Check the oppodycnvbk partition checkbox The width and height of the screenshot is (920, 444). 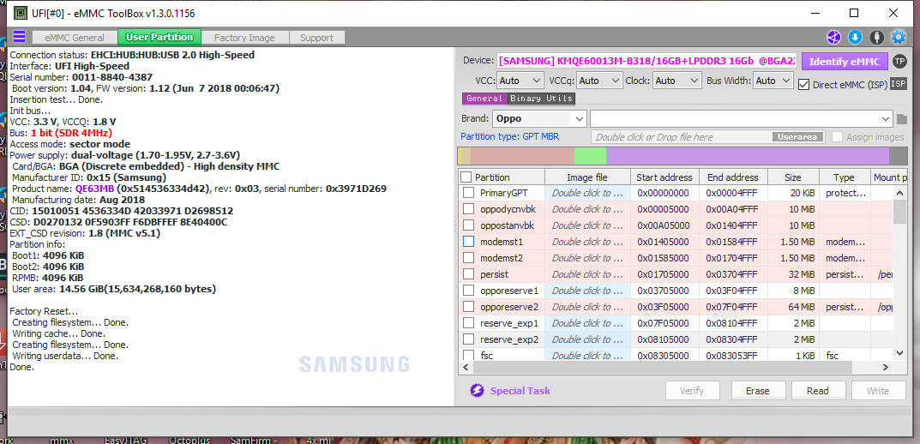coord(468,209)
